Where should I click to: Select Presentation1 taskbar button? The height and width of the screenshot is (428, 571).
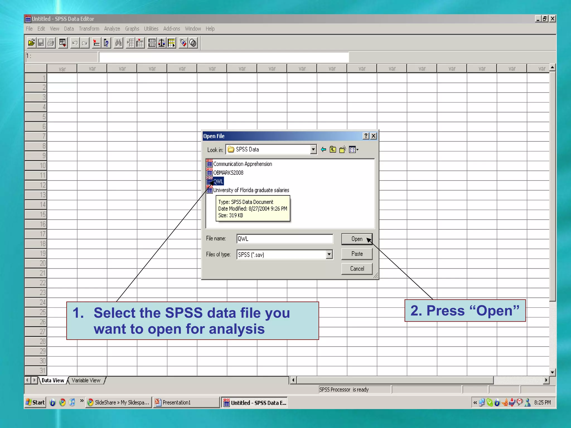(x=186, y=402)
